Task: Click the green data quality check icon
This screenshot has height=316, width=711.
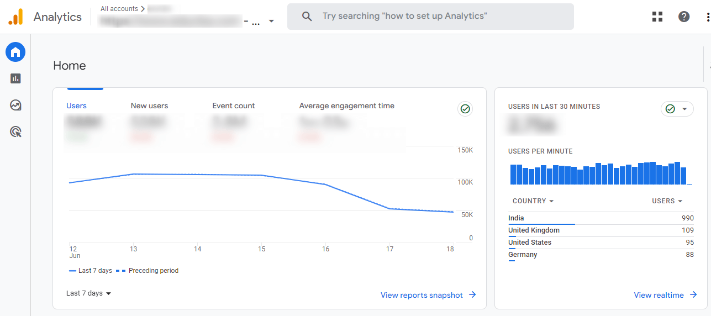Action: click(x=465, y=109)
